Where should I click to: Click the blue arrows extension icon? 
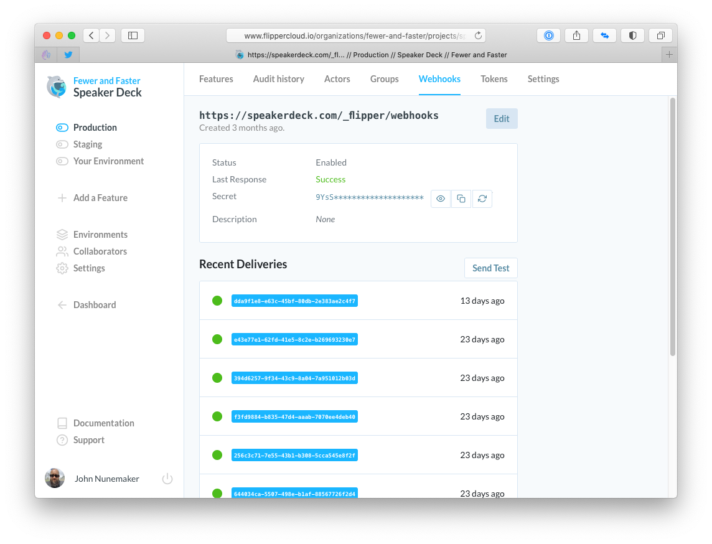(605, 35)
